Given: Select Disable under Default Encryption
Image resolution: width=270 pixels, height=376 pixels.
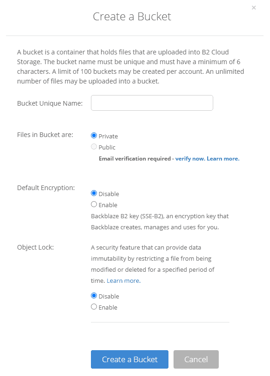Looking at the screenshot, I should [94, 193].
